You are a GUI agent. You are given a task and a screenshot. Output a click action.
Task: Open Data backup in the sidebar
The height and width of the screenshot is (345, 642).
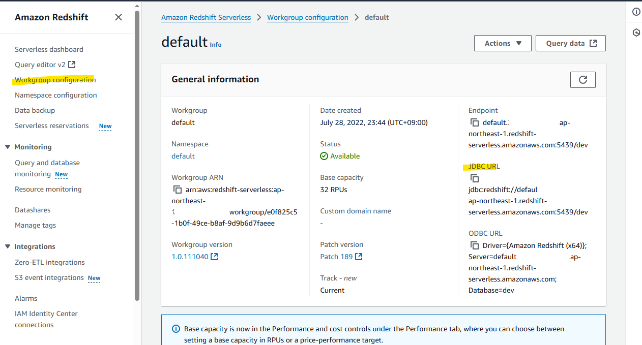(x=35, y=110)
